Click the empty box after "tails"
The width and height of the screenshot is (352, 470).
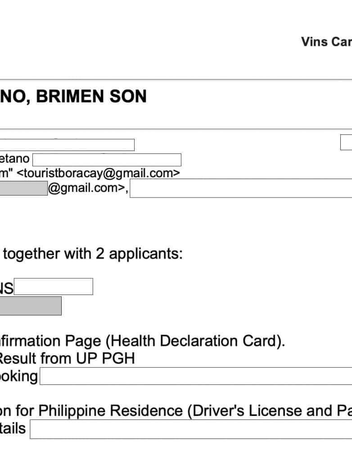pyautogui.click(x=191, y=430)
